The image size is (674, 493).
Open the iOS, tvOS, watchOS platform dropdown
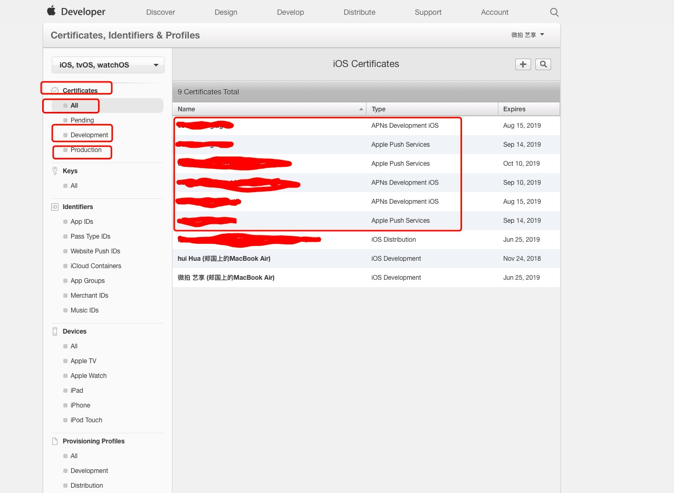point(108,65)
